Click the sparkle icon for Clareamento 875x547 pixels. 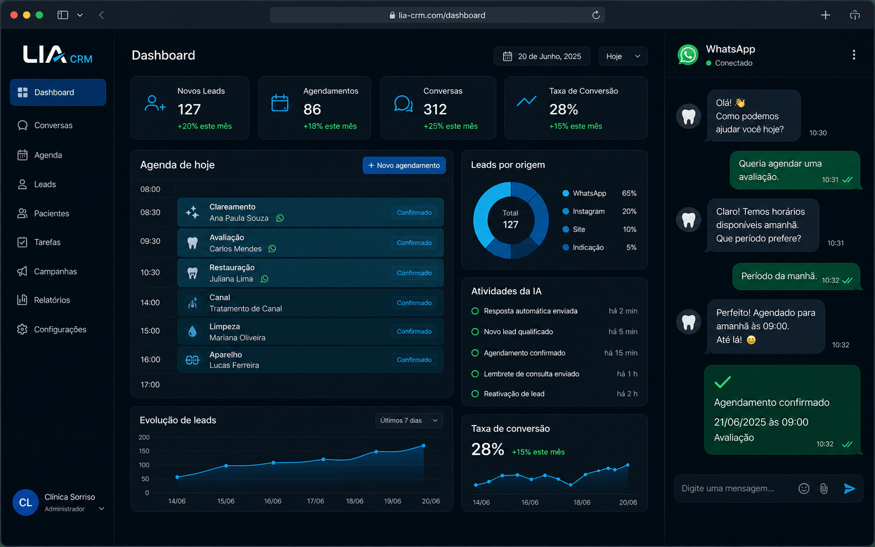coord(192,212)
